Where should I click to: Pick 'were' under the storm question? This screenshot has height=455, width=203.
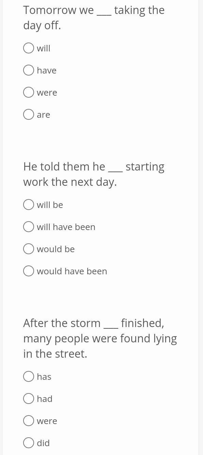pos(29,421)
